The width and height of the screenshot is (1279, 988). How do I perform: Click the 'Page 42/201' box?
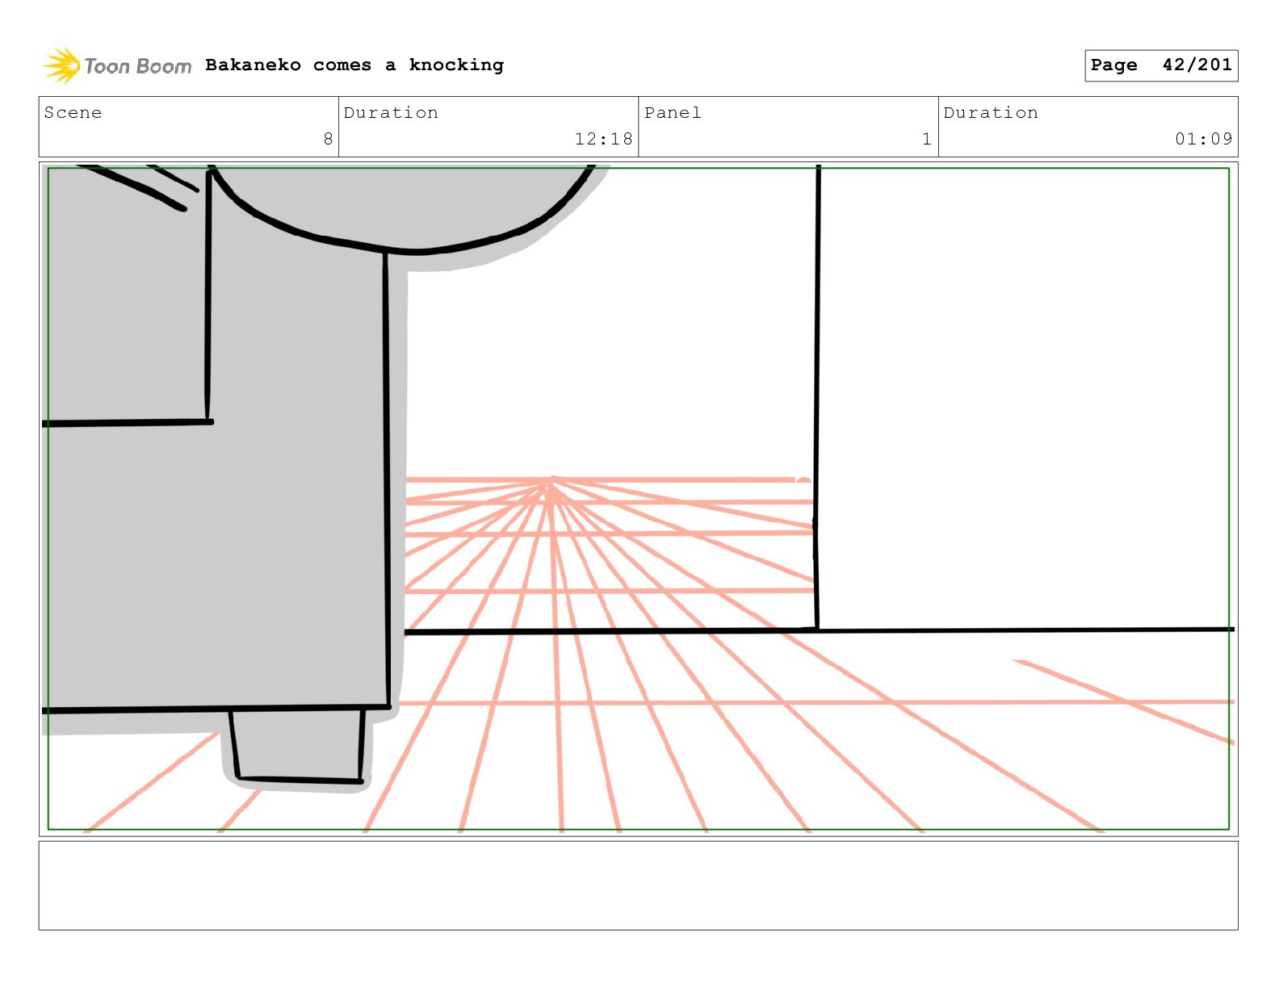click(x=1161, y=65)
